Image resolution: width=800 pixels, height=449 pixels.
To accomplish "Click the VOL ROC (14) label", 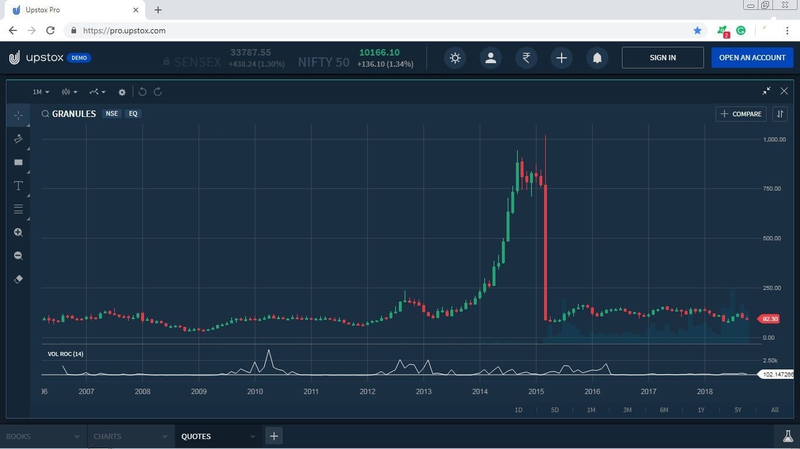I will [x=66, y=354].
